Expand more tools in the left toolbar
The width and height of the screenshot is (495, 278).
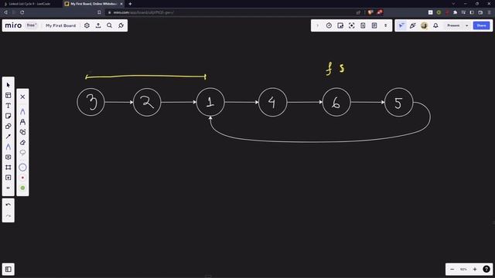(x=9, y=188)
